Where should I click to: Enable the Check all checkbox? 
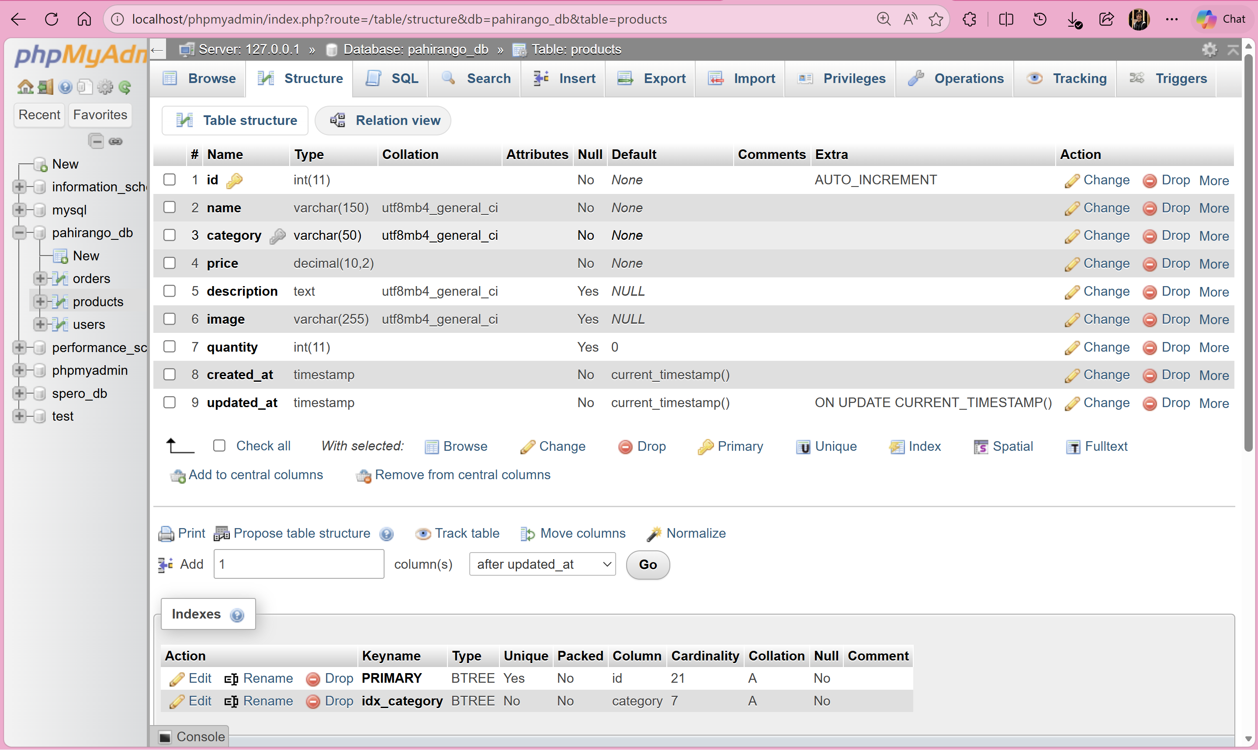click(219, 445)
